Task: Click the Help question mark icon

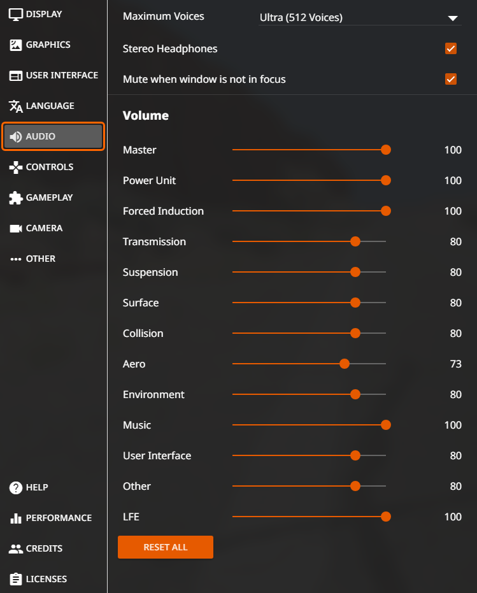Action: (x=15, y=488)
